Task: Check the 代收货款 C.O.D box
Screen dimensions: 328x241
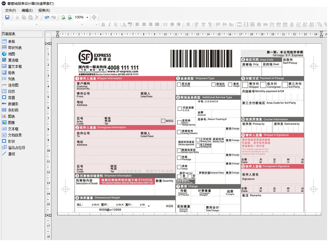Action: coord(180,109)
